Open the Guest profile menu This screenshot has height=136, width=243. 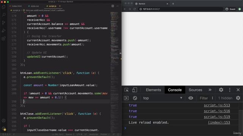click(230, 9)
